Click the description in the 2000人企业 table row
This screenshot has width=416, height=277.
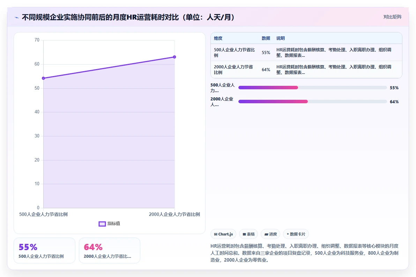[334, 69]
